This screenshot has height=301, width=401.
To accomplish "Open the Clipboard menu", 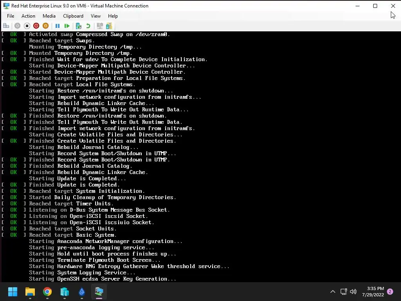I will pos(73,16).
